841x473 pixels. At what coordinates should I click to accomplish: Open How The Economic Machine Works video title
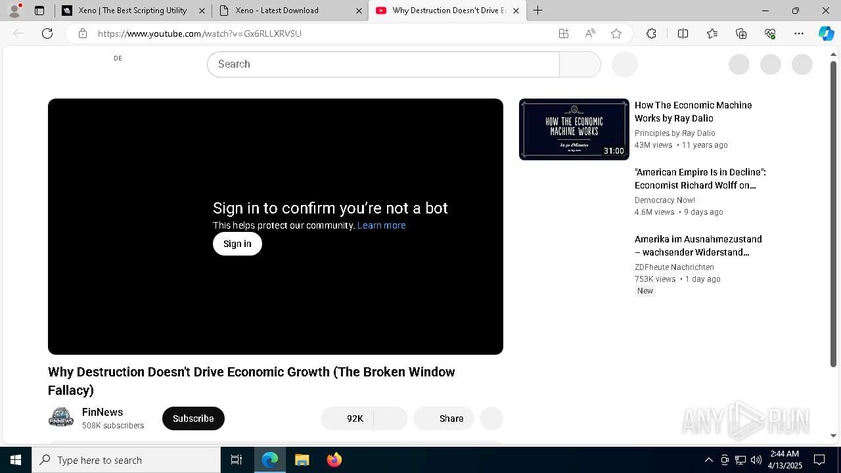click(x=693, y=112)
